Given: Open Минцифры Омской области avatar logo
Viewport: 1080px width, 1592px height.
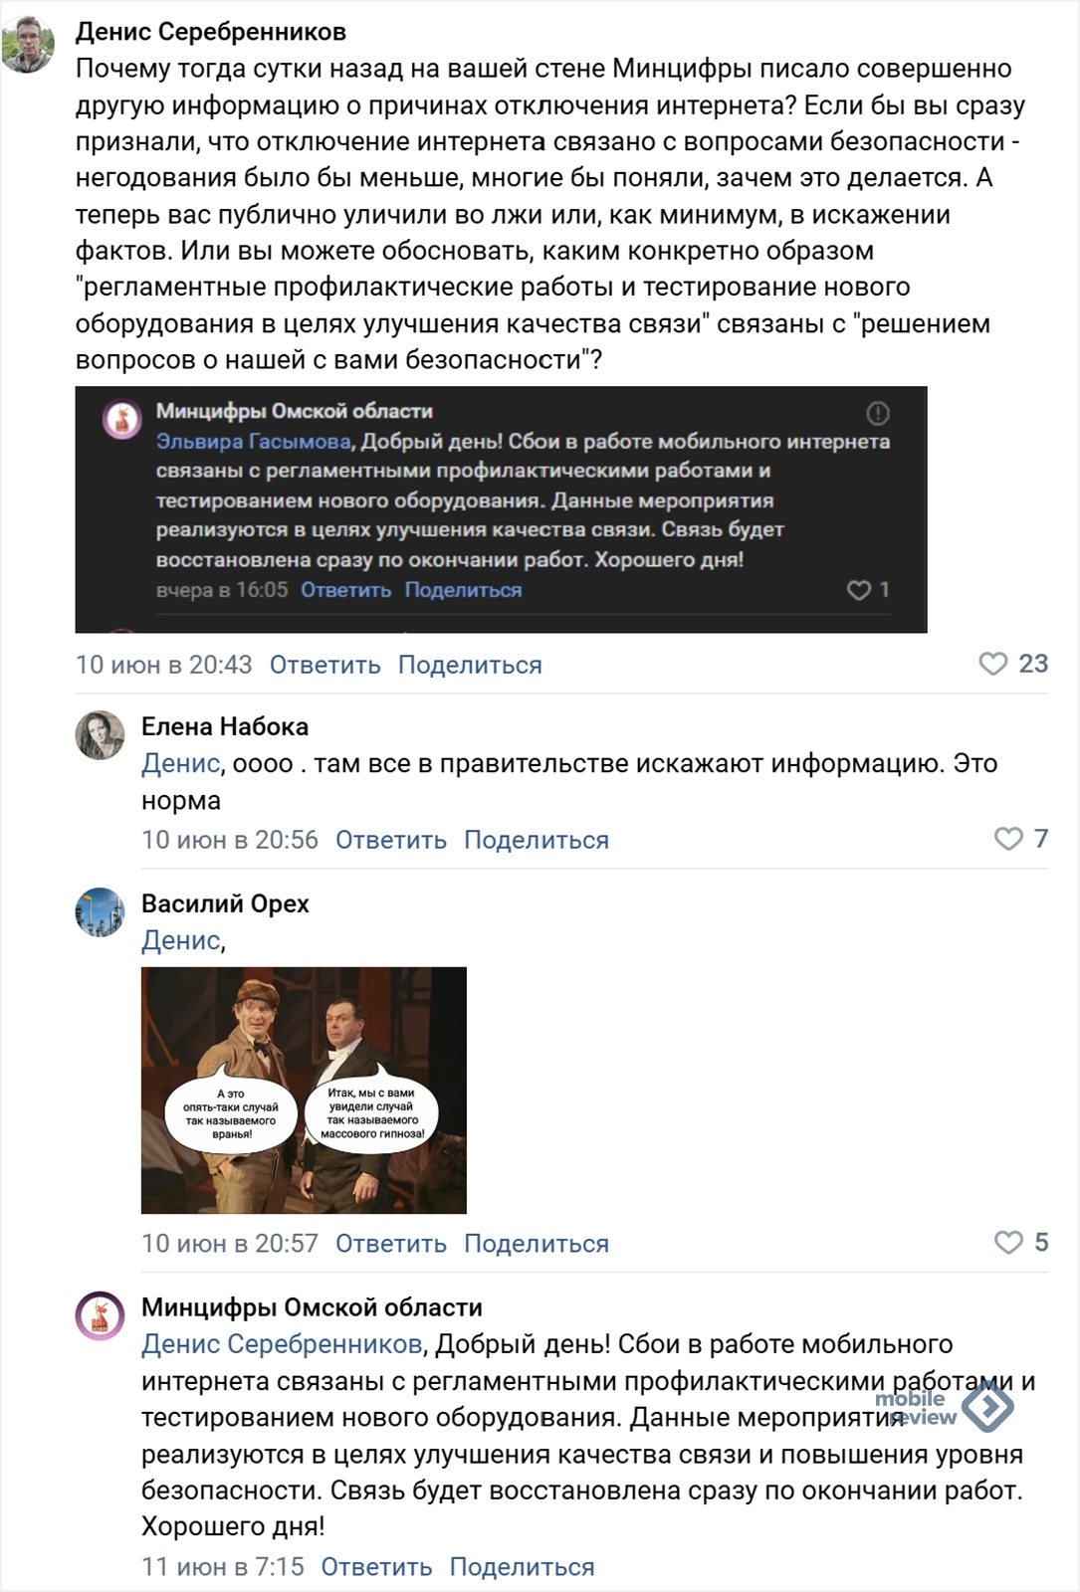Looking at the screenshot, I should coord(101,1316).
